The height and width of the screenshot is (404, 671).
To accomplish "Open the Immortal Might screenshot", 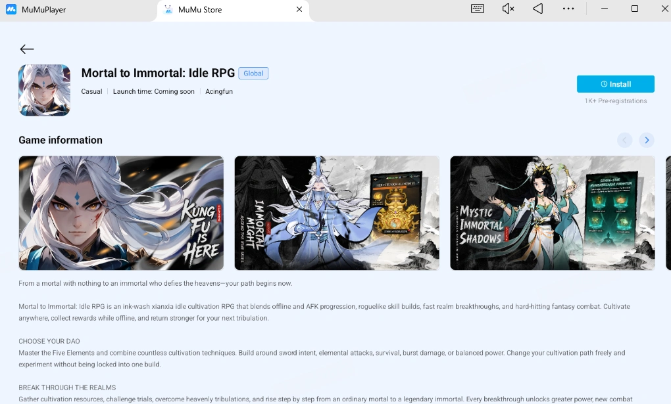I will click(337, 213).
